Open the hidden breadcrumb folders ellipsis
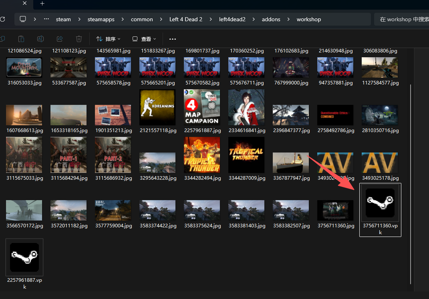The image size is (429, 299). pos(46,19)
